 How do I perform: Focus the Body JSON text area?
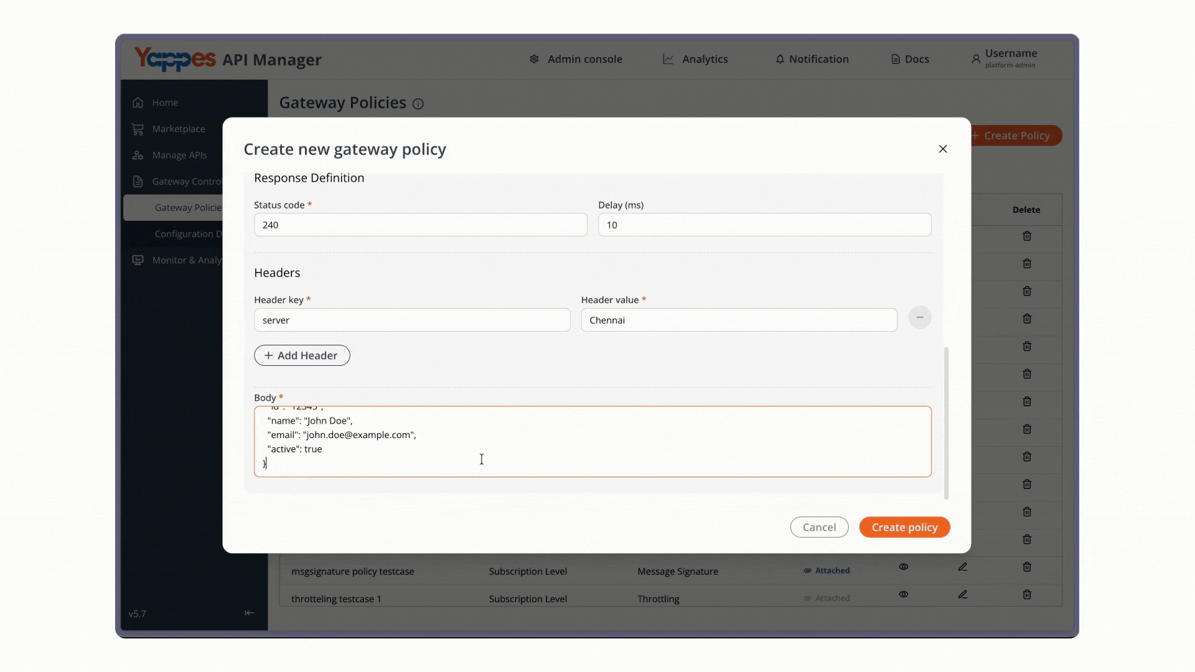coord(593,442)
